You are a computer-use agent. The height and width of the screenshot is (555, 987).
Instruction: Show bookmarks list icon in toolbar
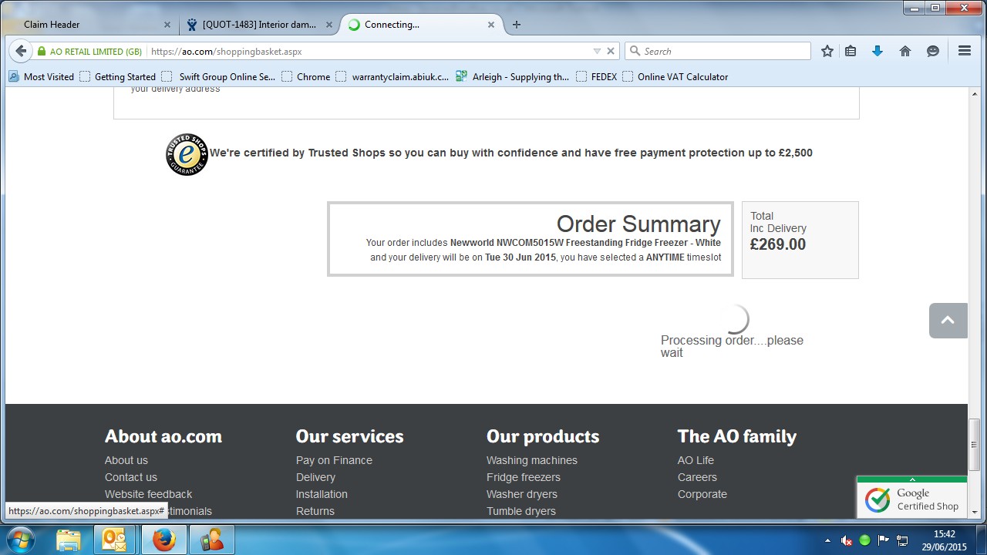point(851,51)
